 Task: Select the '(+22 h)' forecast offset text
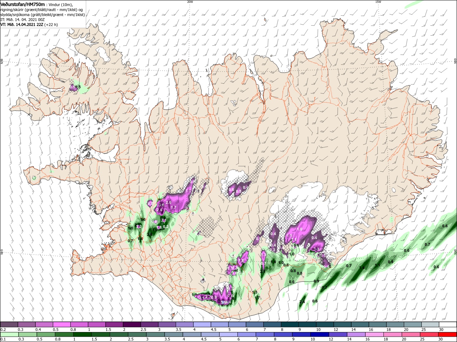(x=51, y=25)
